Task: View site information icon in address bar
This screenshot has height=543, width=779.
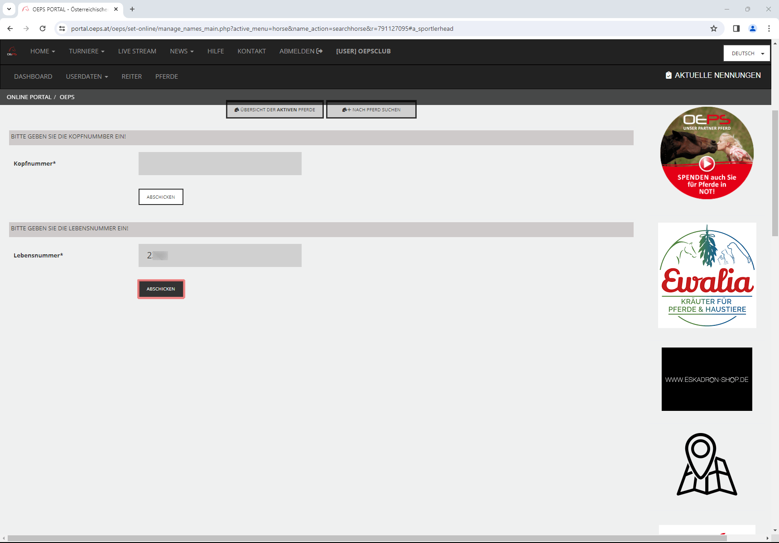Action: click(x=62, y=29)
